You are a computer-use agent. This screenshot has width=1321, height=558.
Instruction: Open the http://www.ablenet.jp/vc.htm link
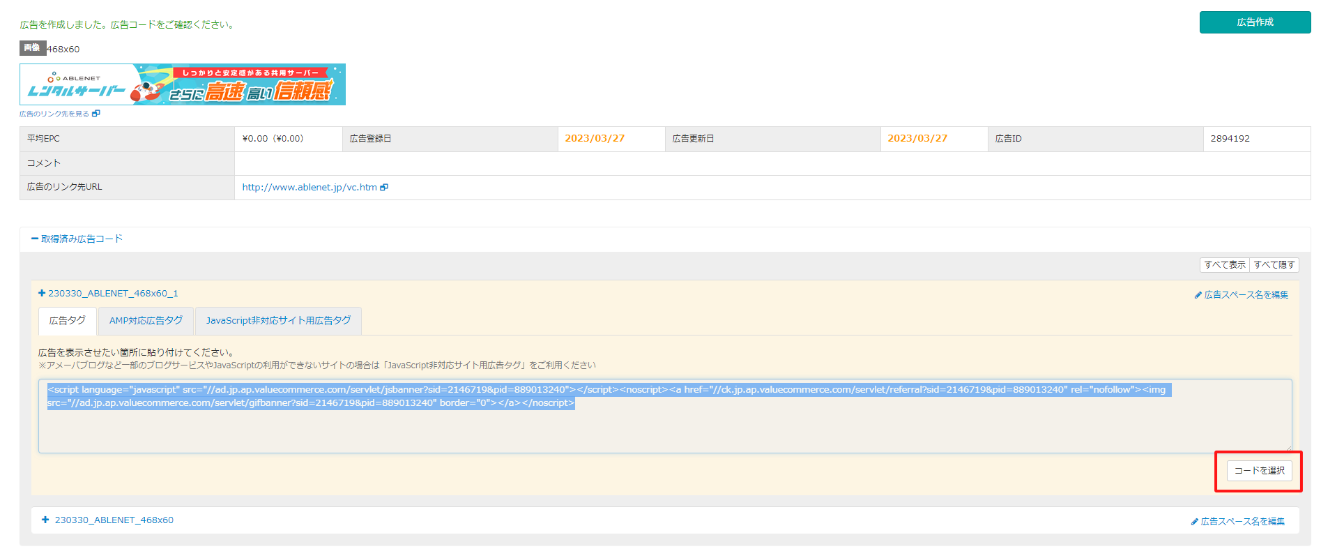[309, 187]
